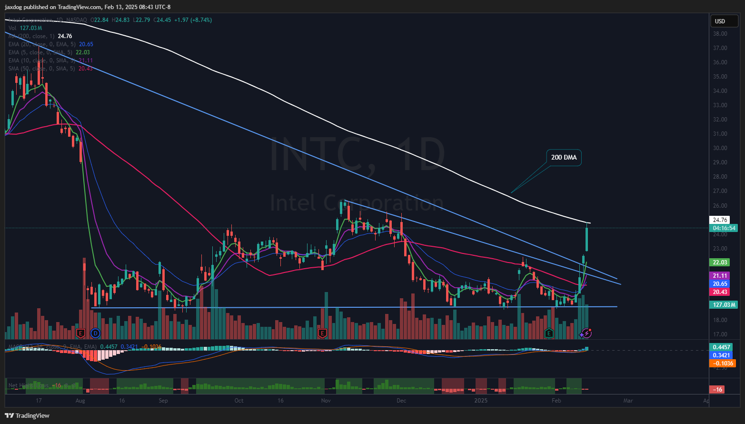Image resolution: width=745 pixels, height=424 pixels.
Task: Click the red 20.43 price axis tag
Action: pos(720,292)
